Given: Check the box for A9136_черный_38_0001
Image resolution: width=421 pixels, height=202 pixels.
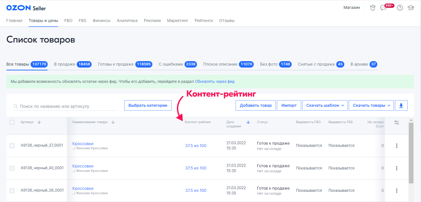Looking at the screenshot, I should 12,190.
